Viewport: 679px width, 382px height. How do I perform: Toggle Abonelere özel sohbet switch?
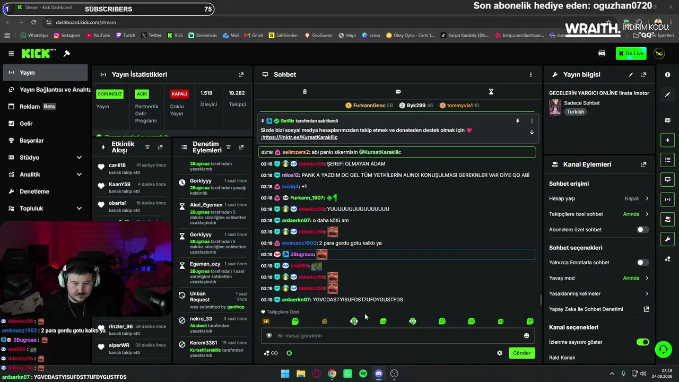(x=642, y=230)
